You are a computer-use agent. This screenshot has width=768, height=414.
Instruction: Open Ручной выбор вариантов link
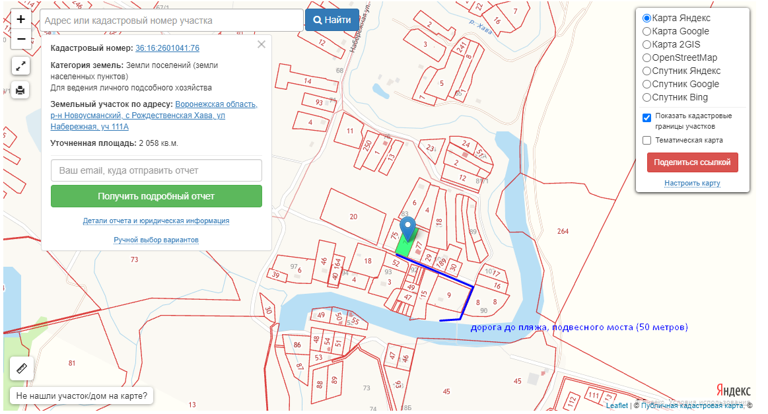(x=157, y=240)
